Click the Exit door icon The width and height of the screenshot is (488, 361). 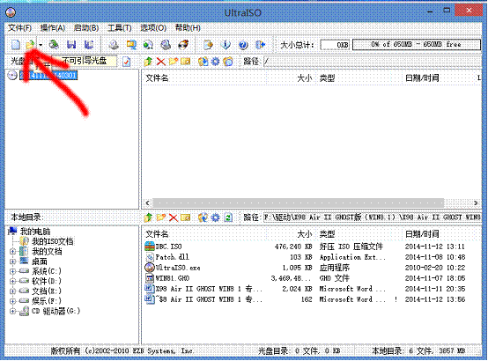(260, 45)
